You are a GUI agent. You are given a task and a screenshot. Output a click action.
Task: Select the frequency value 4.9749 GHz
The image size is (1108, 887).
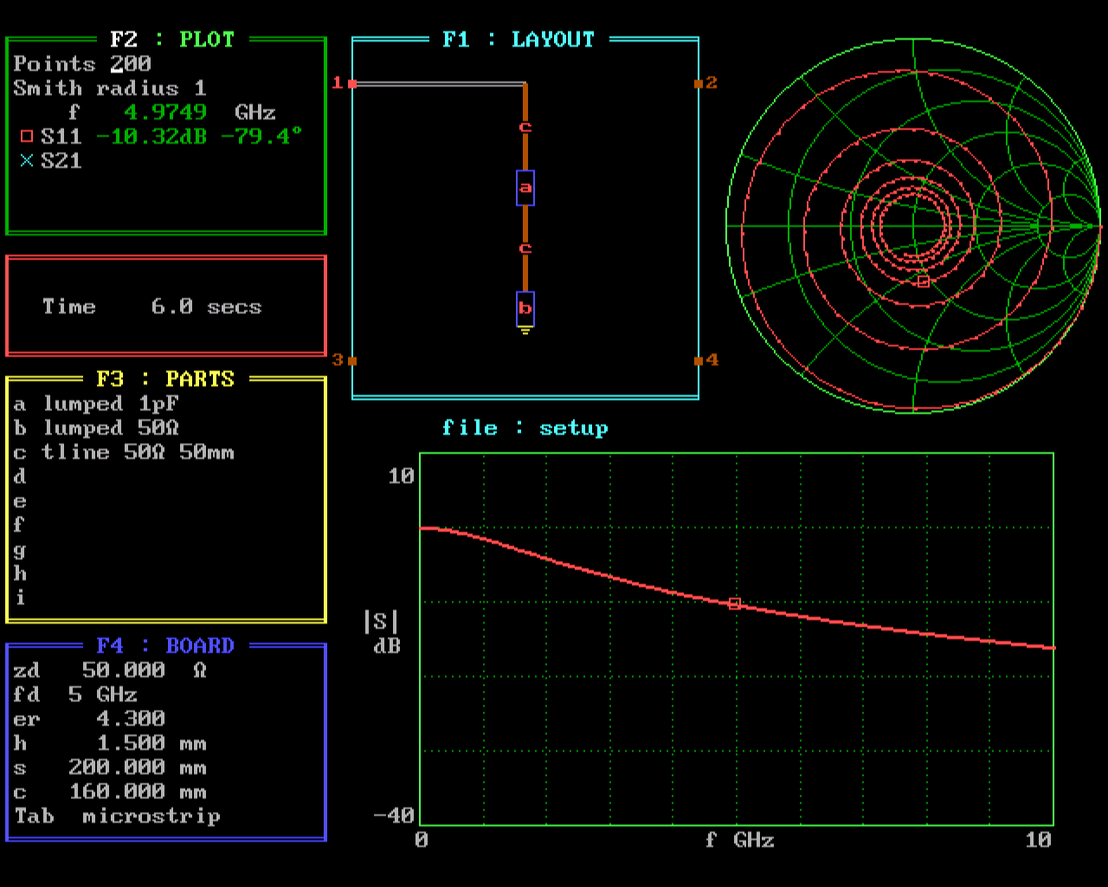click(x=165, y=113)
